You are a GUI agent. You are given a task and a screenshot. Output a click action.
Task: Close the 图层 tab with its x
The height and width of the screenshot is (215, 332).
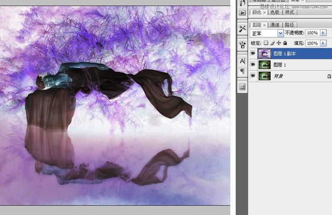pos(264,25)
